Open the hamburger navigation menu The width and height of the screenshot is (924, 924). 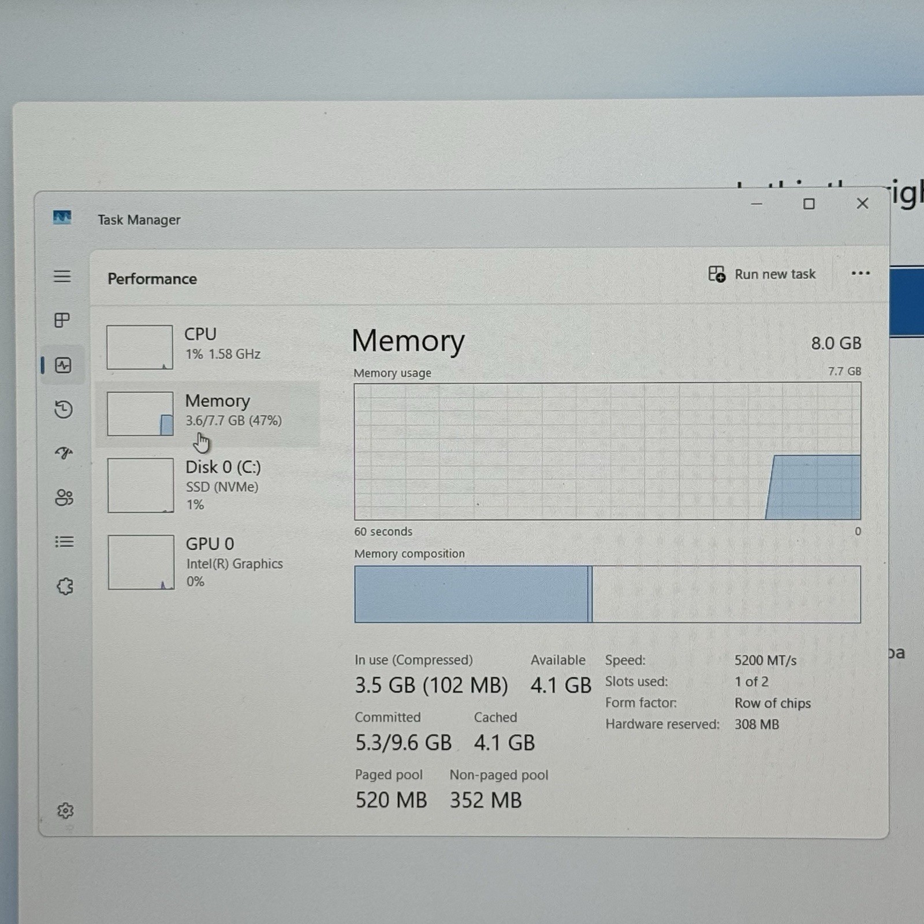coord(62,276)
